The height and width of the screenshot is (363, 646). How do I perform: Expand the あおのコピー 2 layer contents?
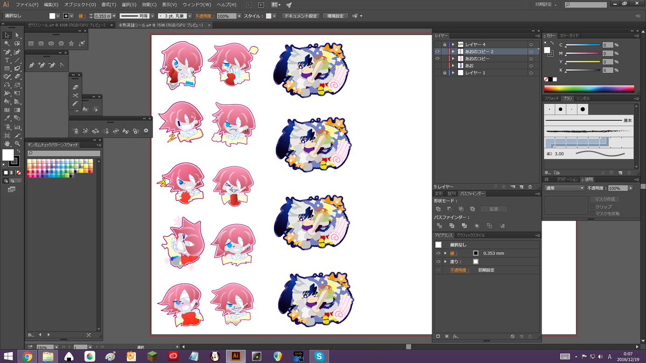[x=453, y=51]
